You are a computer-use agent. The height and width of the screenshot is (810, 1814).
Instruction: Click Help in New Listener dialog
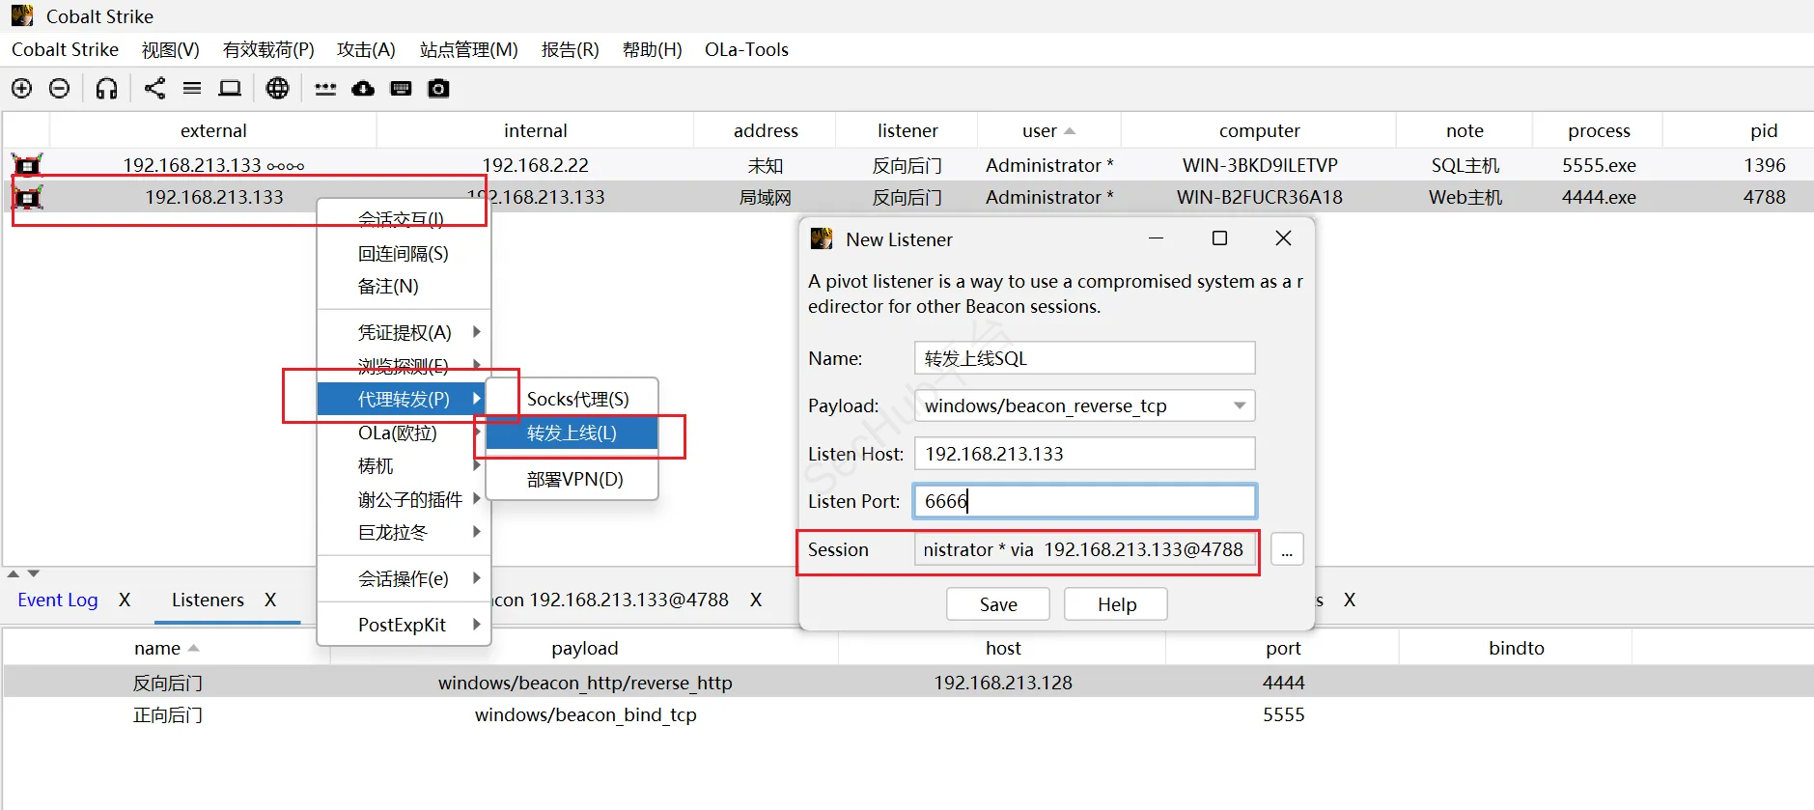tap(1116, 604)
